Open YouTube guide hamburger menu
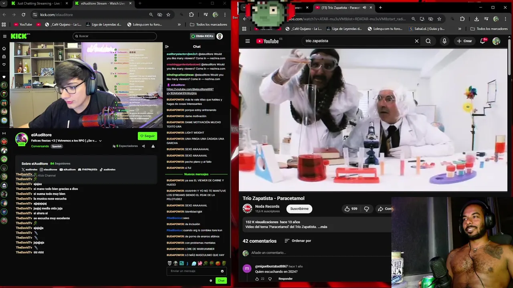Viewport: 513px width, 288px height. coord(247,41)
